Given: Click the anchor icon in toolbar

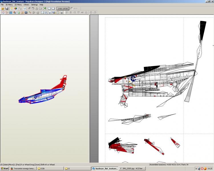Looking at the screenshot, I should click(37, 9).
